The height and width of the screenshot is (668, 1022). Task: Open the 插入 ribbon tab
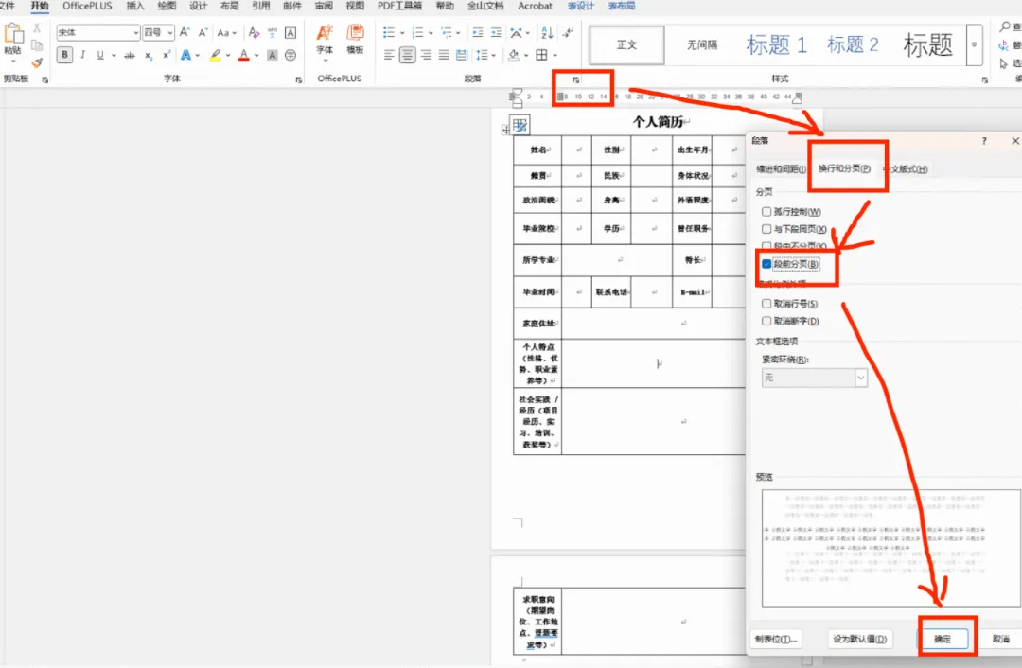tap(135, 6)
